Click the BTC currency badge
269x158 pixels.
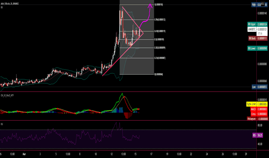click(x=262, y=4)
